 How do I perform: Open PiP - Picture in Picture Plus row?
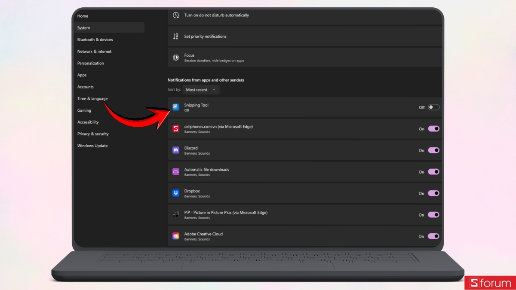point(305,214)
